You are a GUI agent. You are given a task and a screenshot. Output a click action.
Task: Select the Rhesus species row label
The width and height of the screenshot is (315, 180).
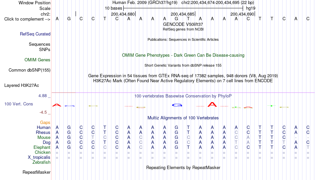43,132
